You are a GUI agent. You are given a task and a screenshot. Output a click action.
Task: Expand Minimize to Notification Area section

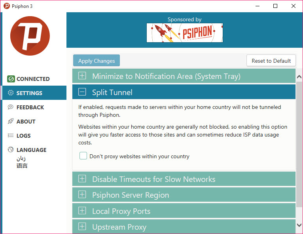[184, 76]
